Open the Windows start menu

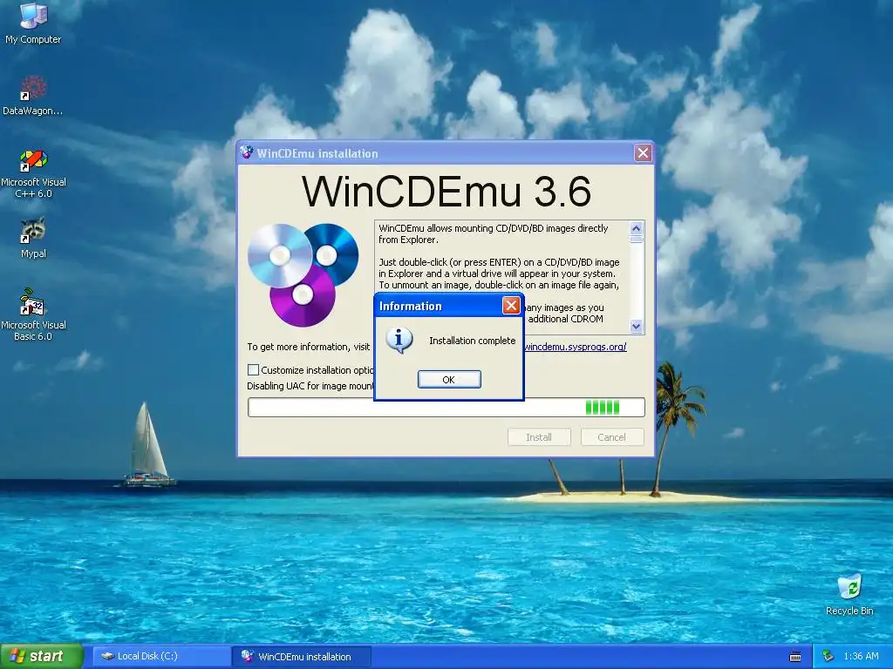click(x=42, y=657)
